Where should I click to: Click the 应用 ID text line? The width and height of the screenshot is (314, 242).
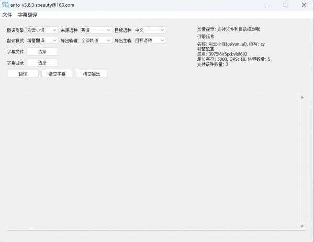222,54
